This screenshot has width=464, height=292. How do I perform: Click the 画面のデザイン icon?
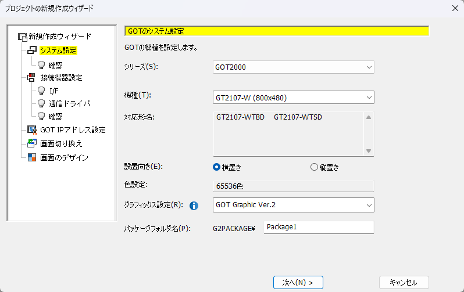(32, 157)
